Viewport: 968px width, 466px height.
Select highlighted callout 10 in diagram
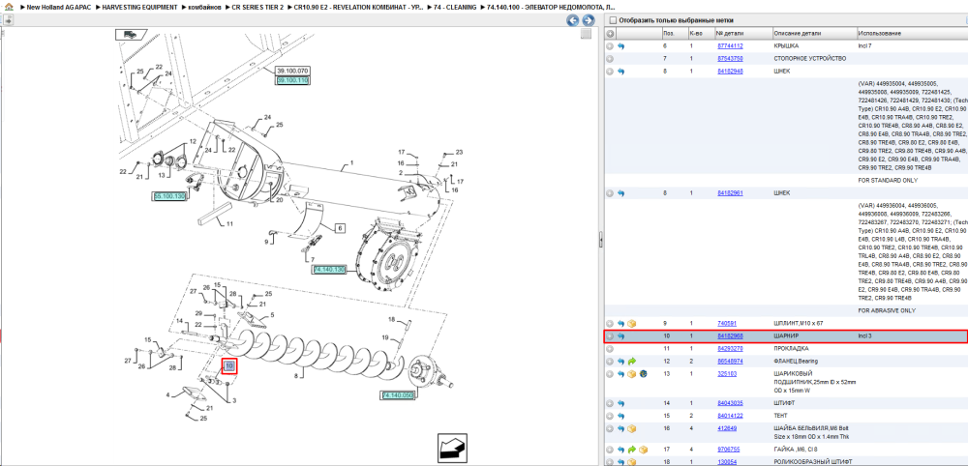229,366
